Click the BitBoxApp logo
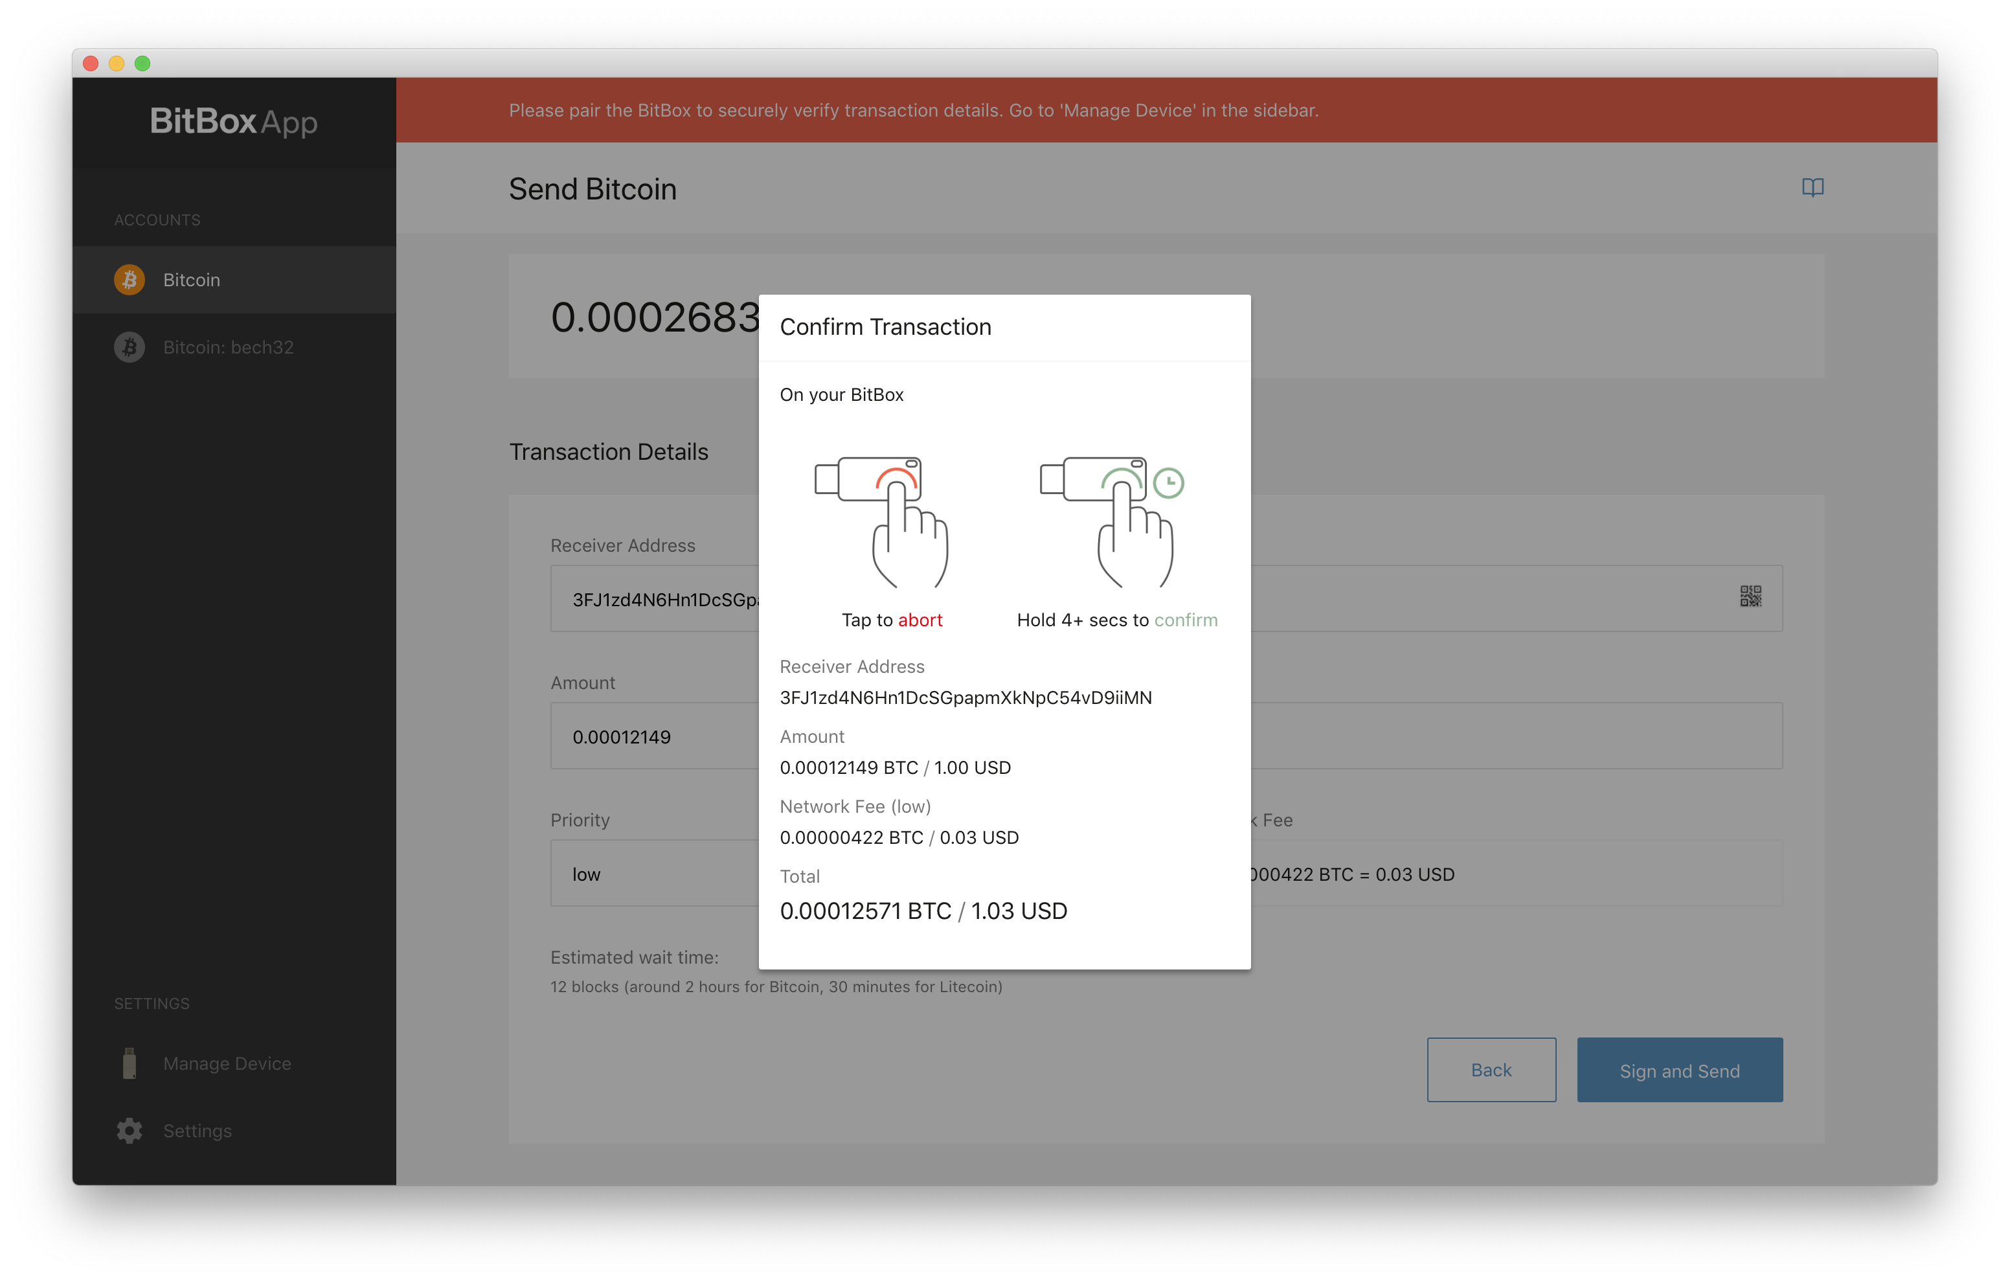Screen dimensions: 2010x1281 [x=234, y=122]
